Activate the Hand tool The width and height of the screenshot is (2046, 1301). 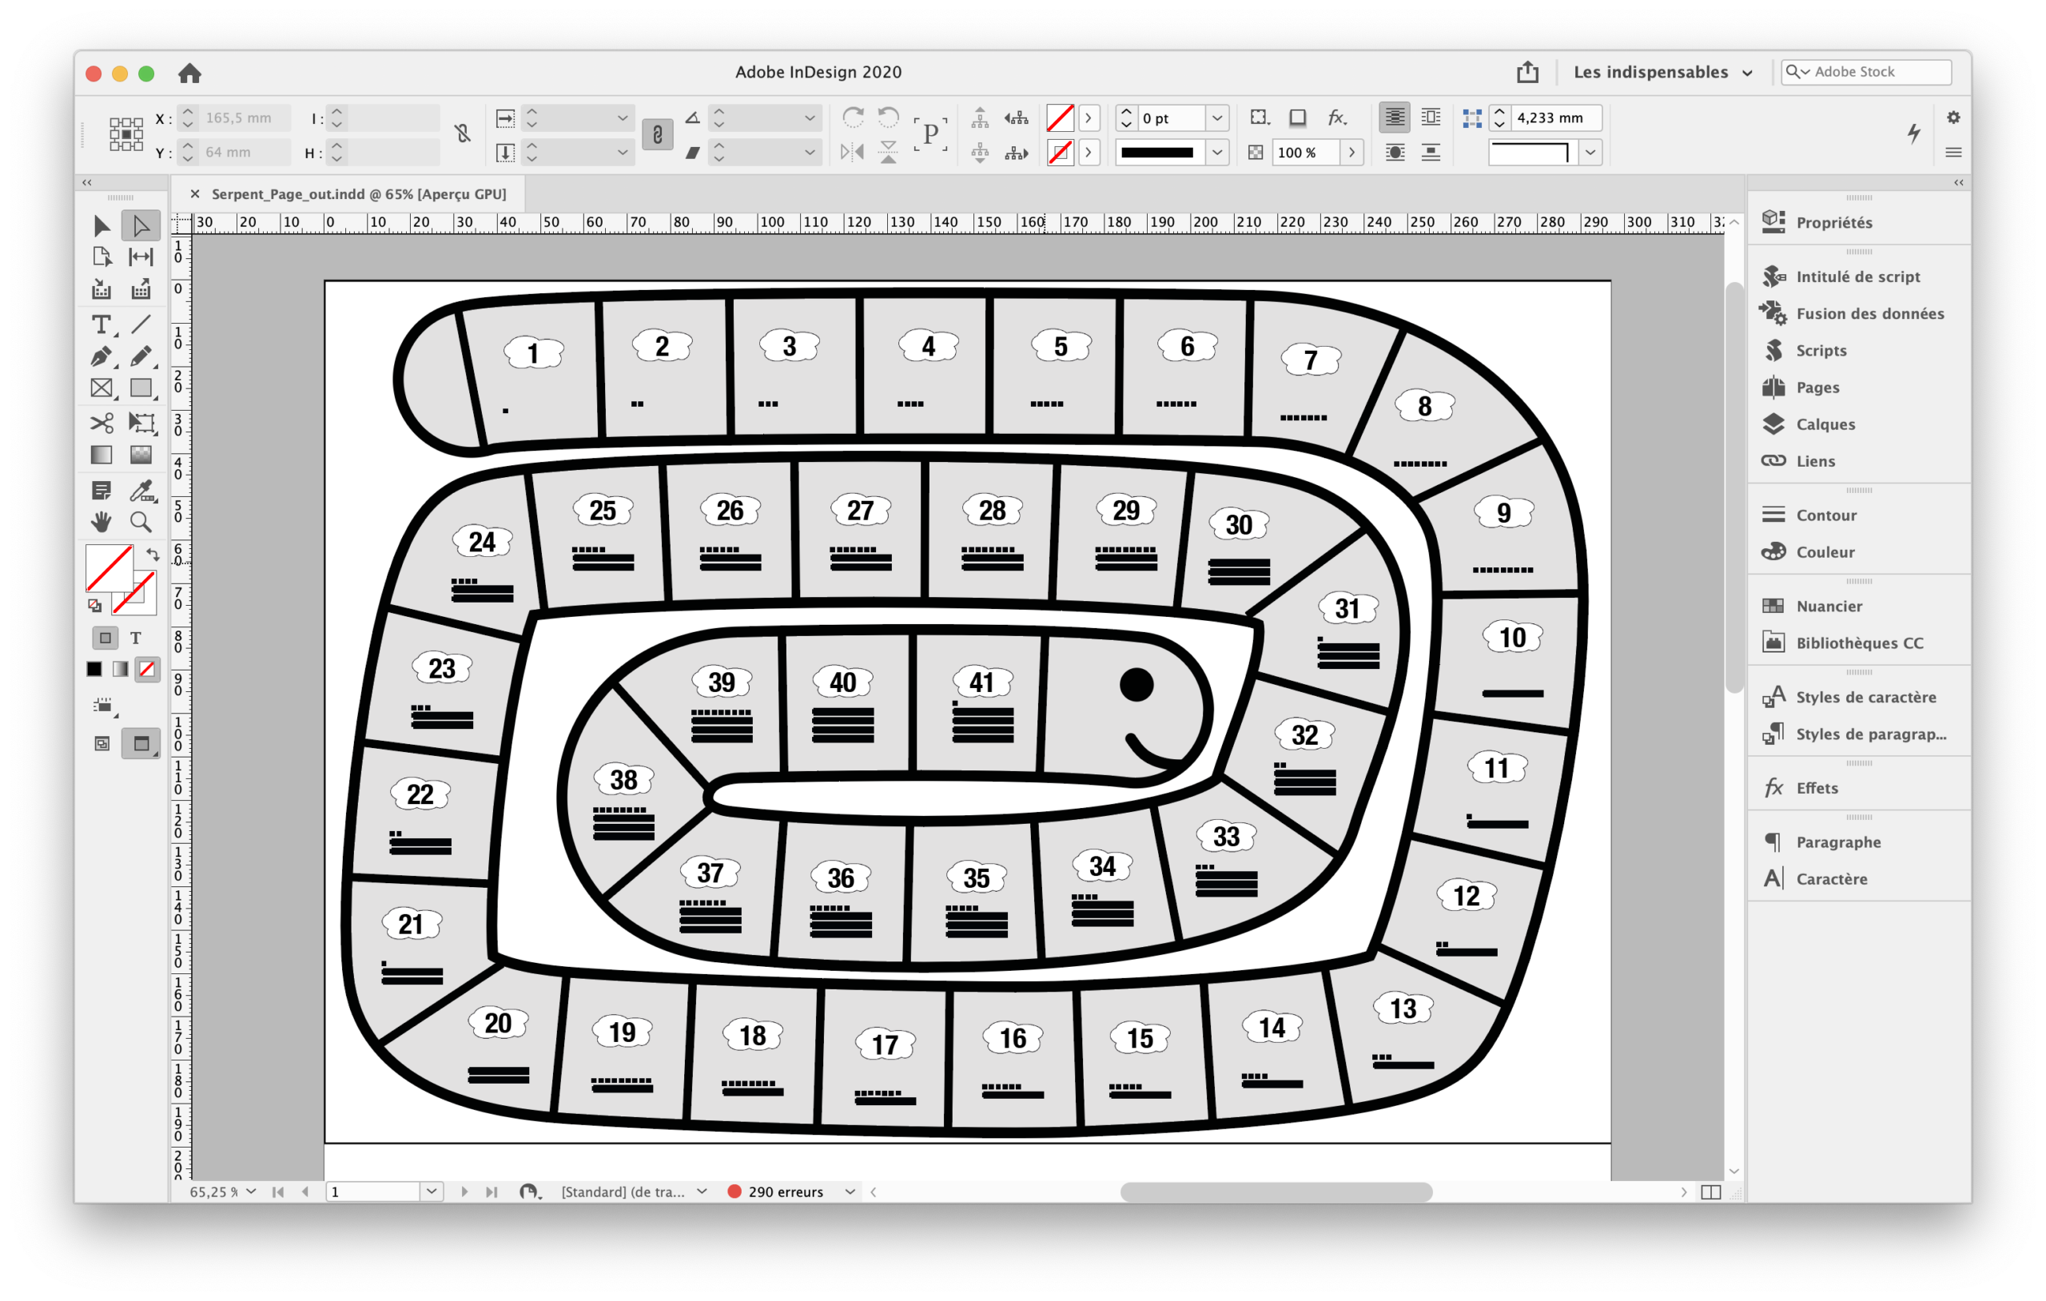coord(102,522)
